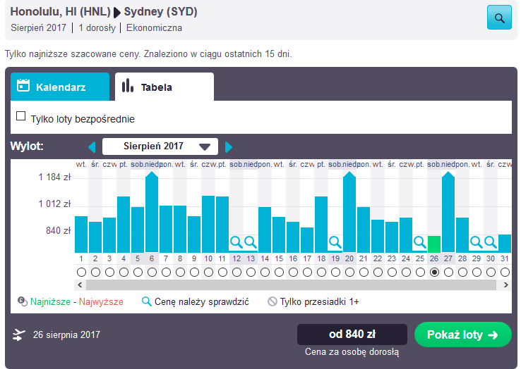The image size is (521, 369).
Task: Click the 'Wylot:' label
Action: (27, 146)
